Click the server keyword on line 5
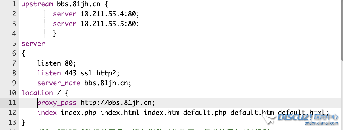343x130 pixels. pyautogui.click(x=33, y=44)
